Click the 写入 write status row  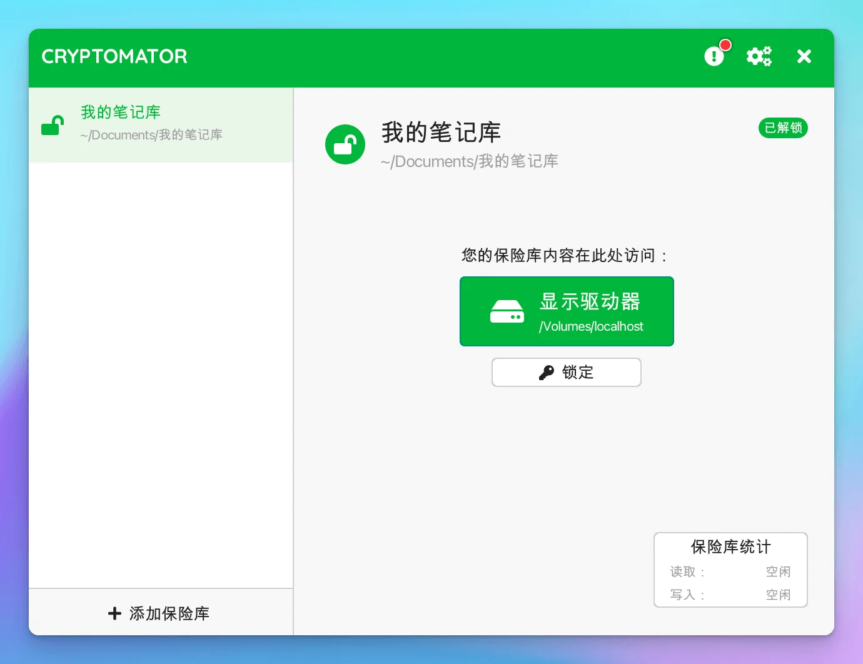(x=730, y=595)
